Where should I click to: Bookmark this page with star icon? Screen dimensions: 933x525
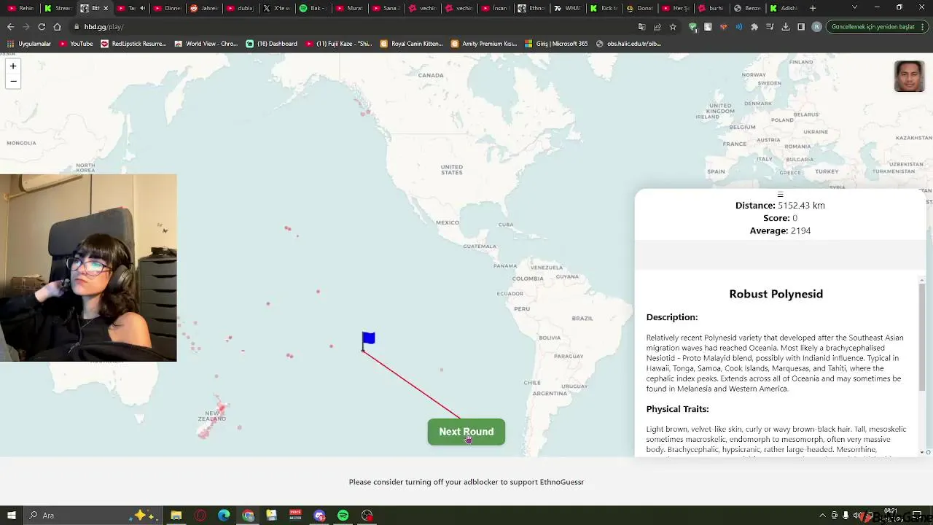coord(673,27)
